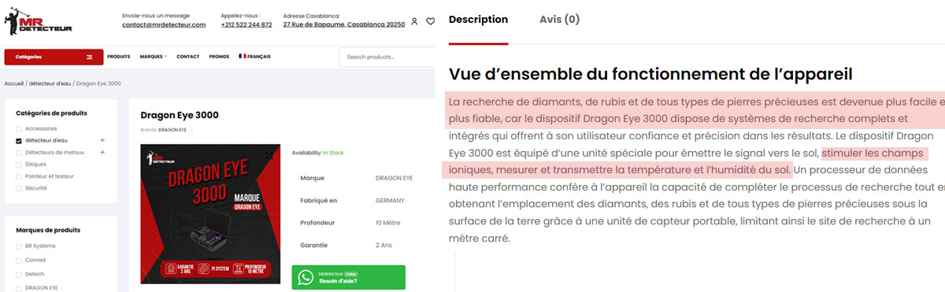The height and width of the screenshot is (292, 945).
Task: Click the French flag language icon
Action: (243, 57)
